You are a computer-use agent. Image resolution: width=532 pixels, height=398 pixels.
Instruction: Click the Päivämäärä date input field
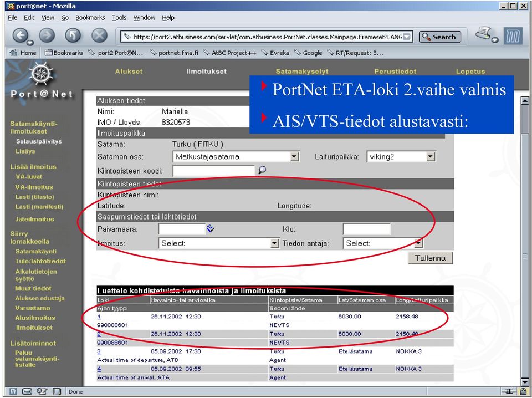(182, 229)
